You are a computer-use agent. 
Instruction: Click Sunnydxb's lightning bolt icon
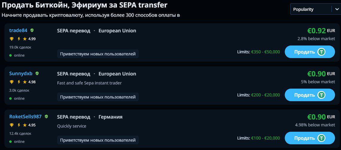19,82
